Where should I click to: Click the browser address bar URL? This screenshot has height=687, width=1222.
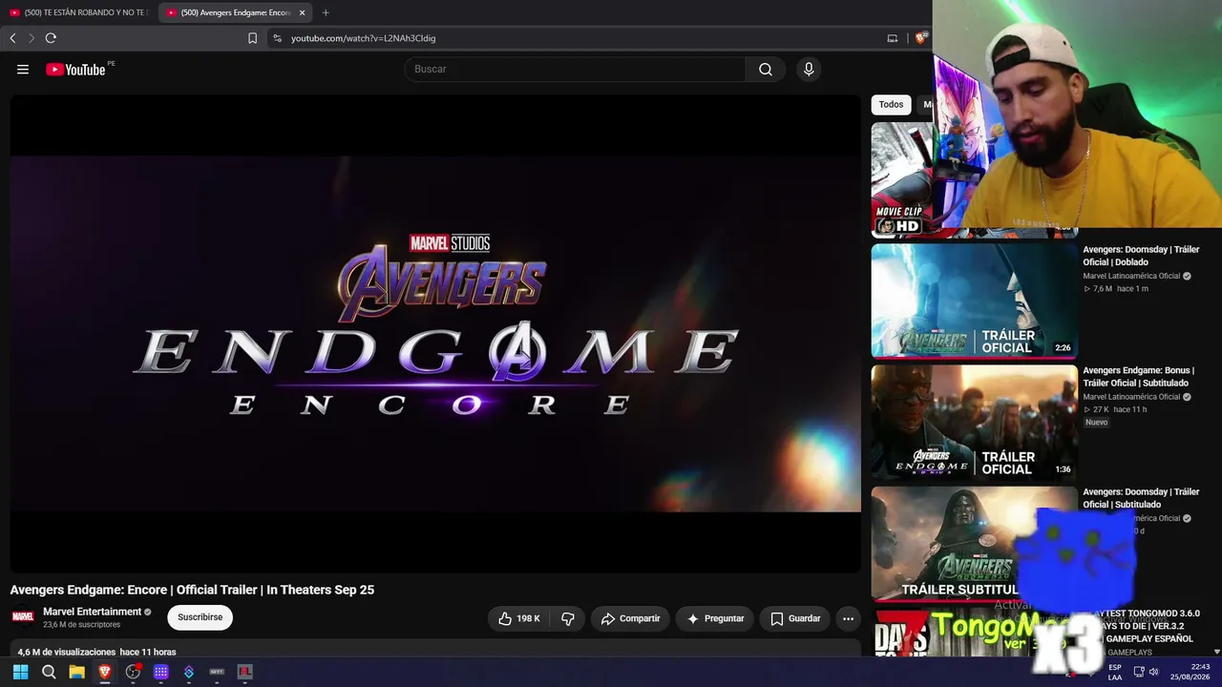tap(363, 38)
